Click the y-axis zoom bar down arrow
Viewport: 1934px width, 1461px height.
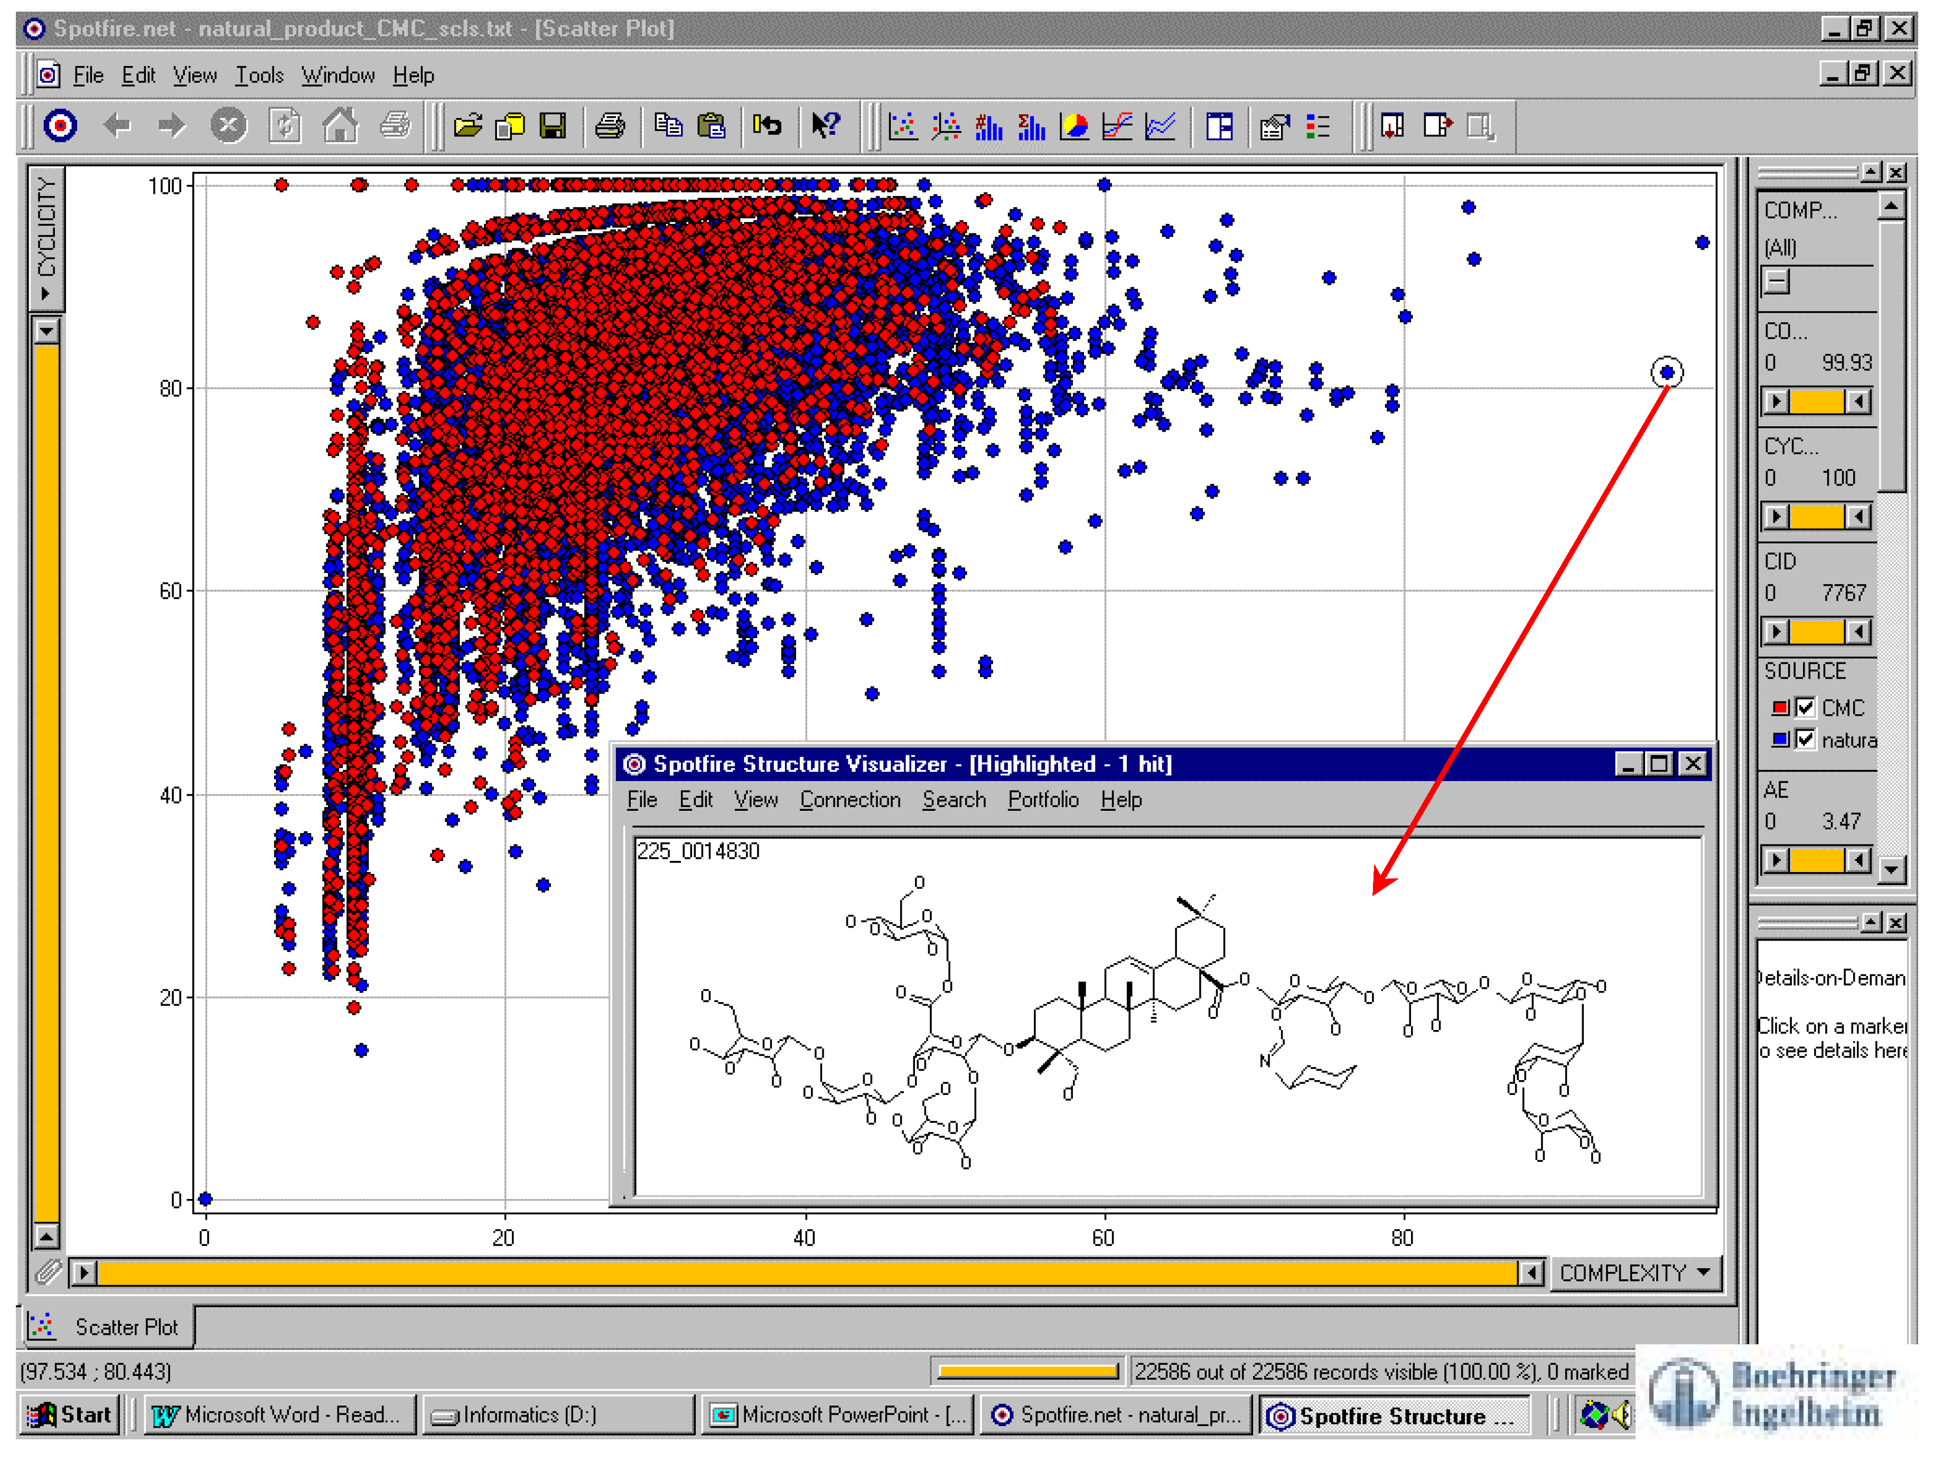tap(46, 331)
